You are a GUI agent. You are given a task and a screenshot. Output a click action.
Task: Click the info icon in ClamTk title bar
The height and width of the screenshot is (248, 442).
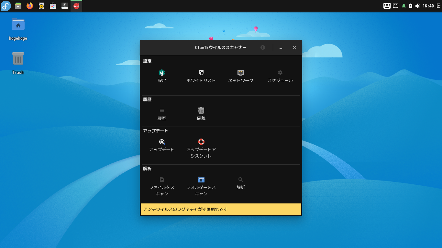click(263, 47)
